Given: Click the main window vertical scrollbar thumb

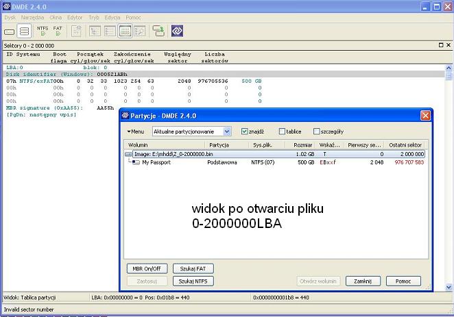Looking at the screenshot, I should click(449, 76).
